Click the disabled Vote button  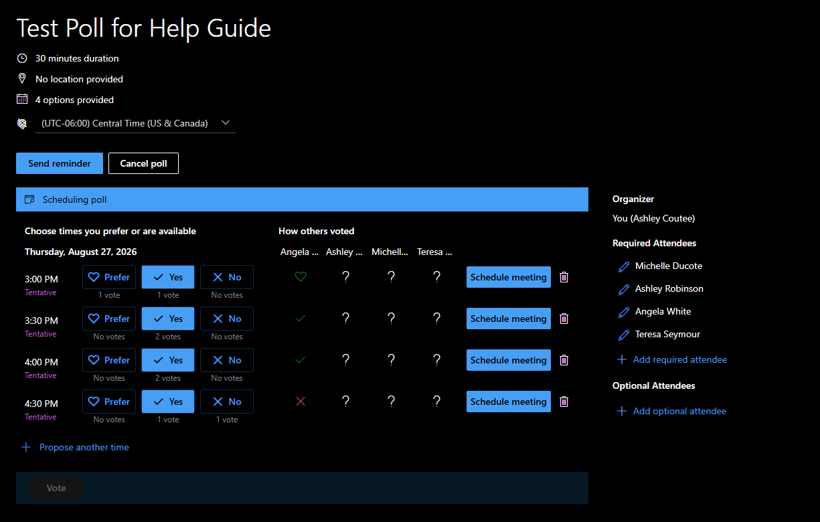coord(56,488)
